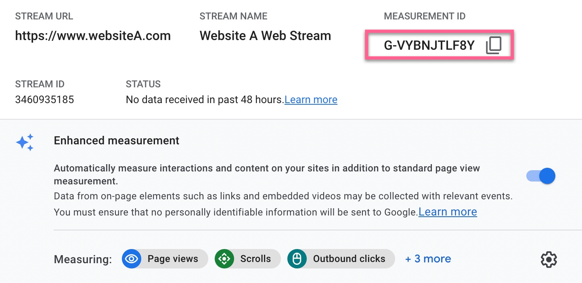This screenshot has height=283, width=582.
Task: Click the Page views eye icon
Action: tap(132, 259)
